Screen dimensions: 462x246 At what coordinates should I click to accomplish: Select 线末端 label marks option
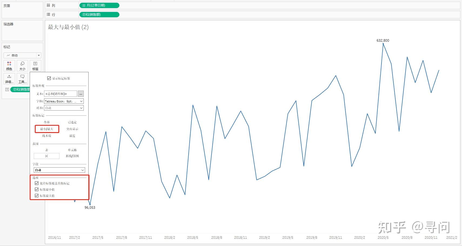[47, 136]
